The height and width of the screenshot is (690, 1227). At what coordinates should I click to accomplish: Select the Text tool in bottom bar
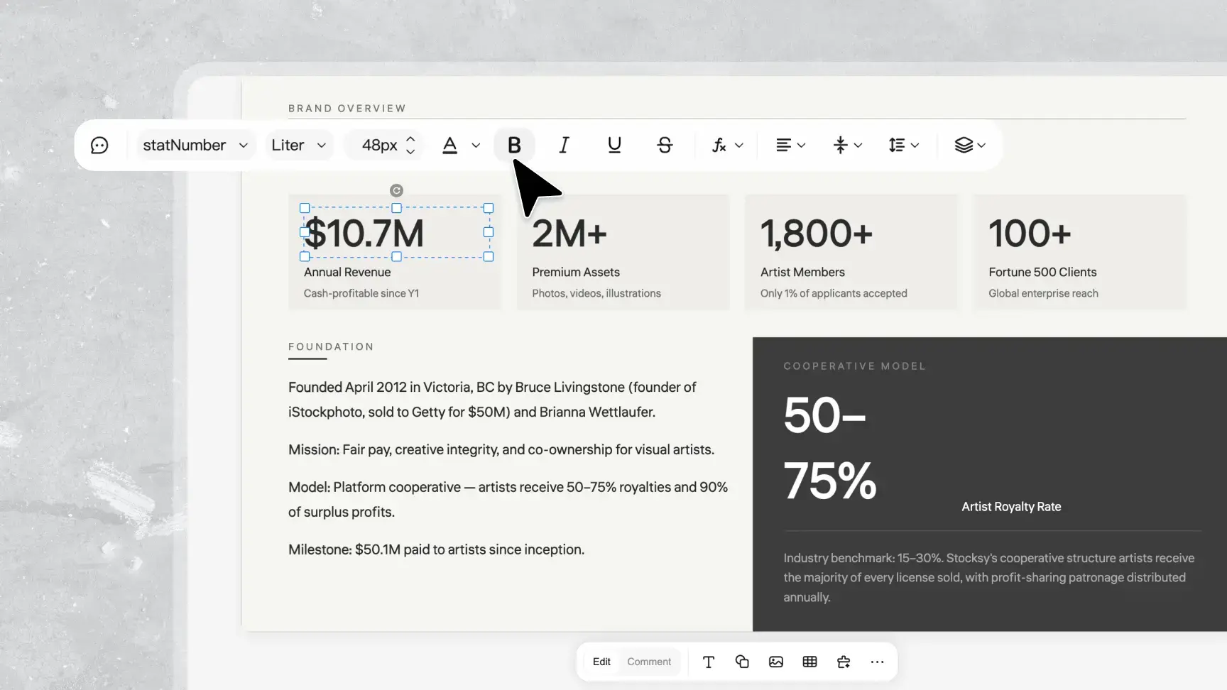point(709,662)
